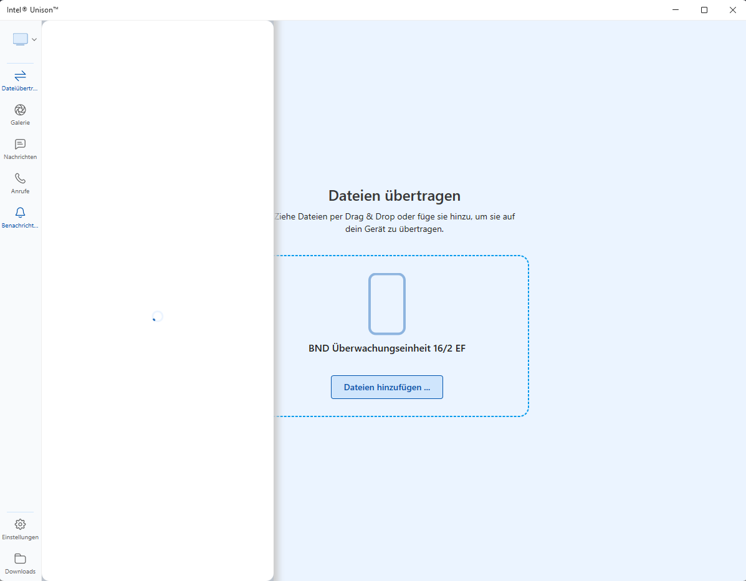
Task: Click the loading spinner in the mirror panel
Action: tap(156, 317)
